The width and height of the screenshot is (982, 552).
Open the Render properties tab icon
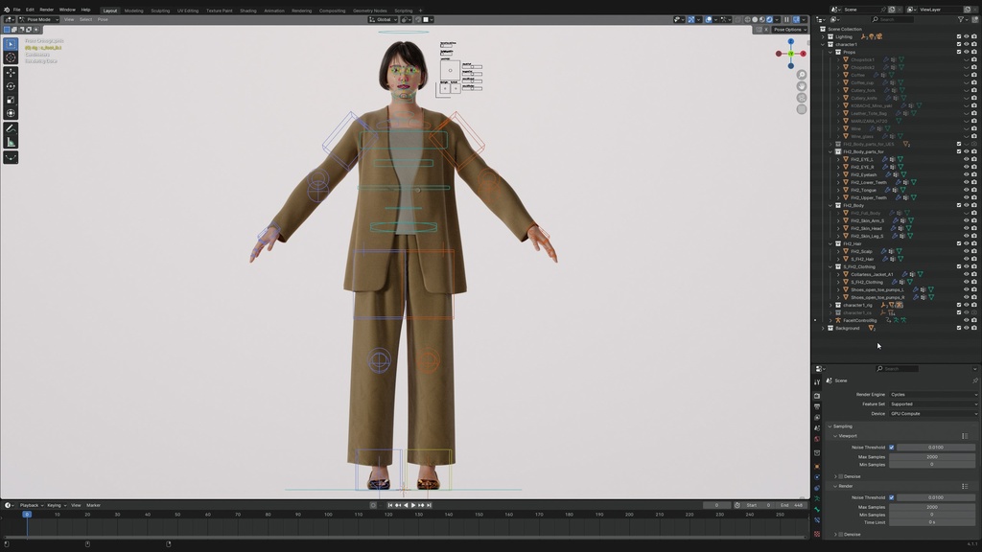point(816,395)
